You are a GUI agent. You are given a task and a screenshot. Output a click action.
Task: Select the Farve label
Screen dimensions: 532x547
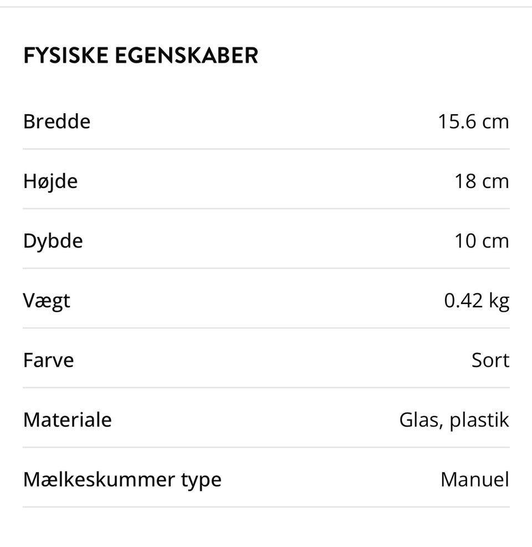[x=48, y=361]
